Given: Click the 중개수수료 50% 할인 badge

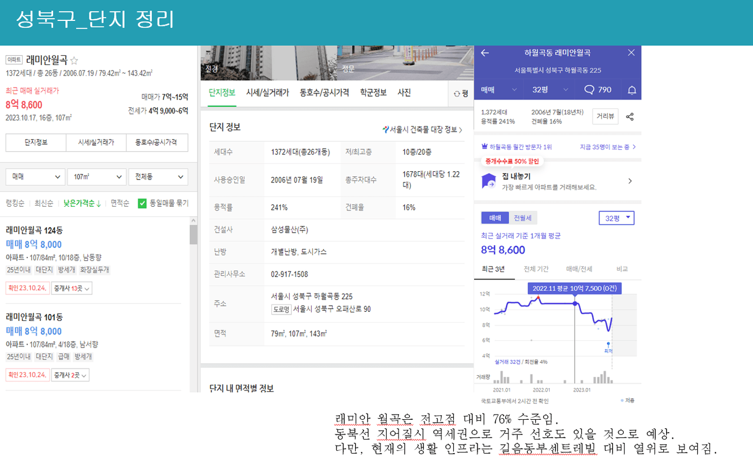Looking at the screenshot, I should [x=512, y=162].
